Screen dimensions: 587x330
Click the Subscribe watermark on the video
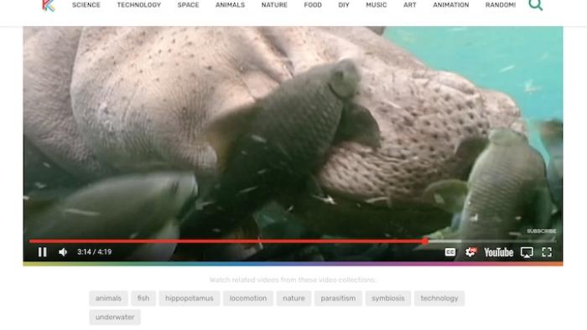(x=542, y=231)
